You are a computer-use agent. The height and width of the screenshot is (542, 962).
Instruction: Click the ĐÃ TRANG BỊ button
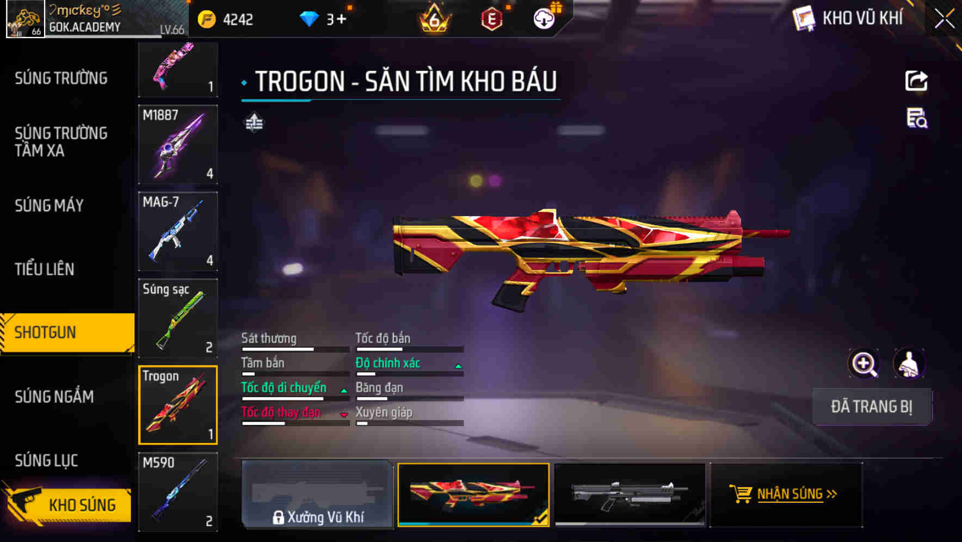click(x=872, y=406)
